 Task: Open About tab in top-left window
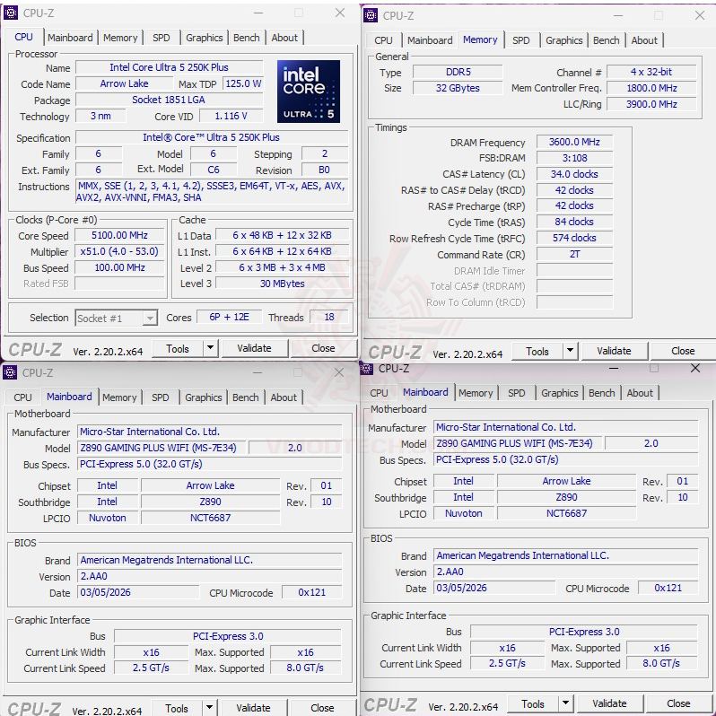coord(284,38)
